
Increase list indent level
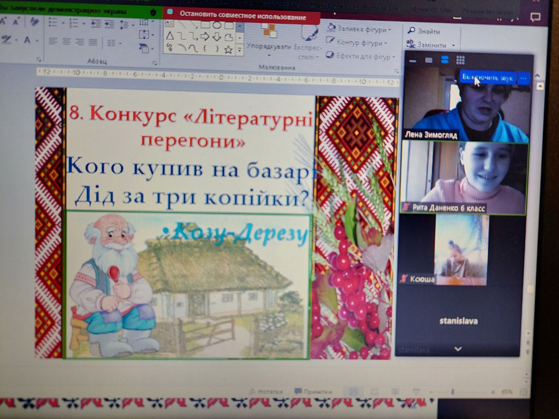[x=109, y=24]
